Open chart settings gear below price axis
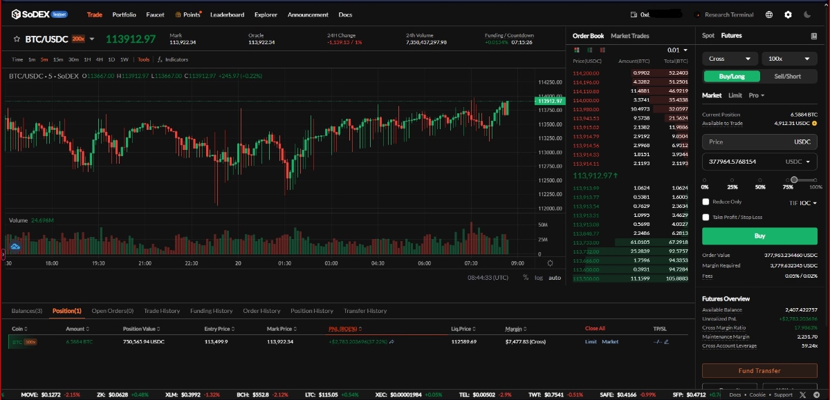 (550, 263)
